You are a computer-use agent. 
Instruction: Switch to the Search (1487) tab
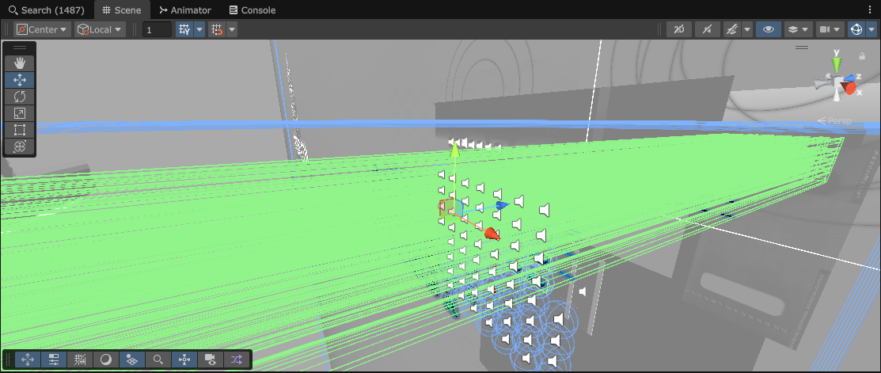[46, 10]
